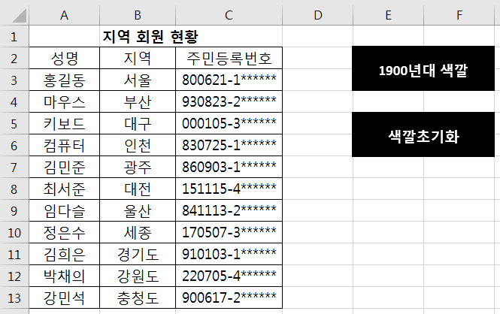Select the cell with 910103-1******

click(229, 254)
